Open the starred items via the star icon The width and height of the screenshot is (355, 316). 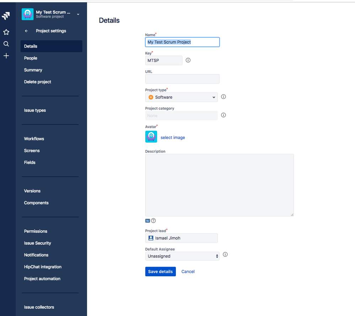coord(6,32)
